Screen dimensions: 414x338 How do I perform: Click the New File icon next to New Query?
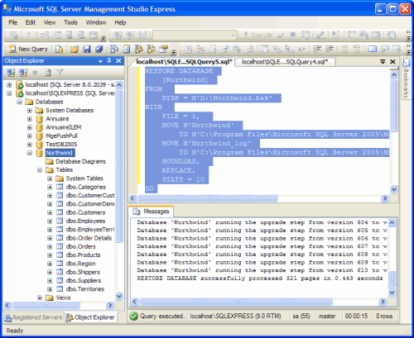point(59,50)
